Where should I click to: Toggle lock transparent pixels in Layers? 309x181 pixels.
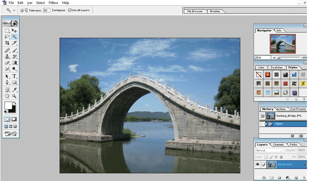(266, 157)
